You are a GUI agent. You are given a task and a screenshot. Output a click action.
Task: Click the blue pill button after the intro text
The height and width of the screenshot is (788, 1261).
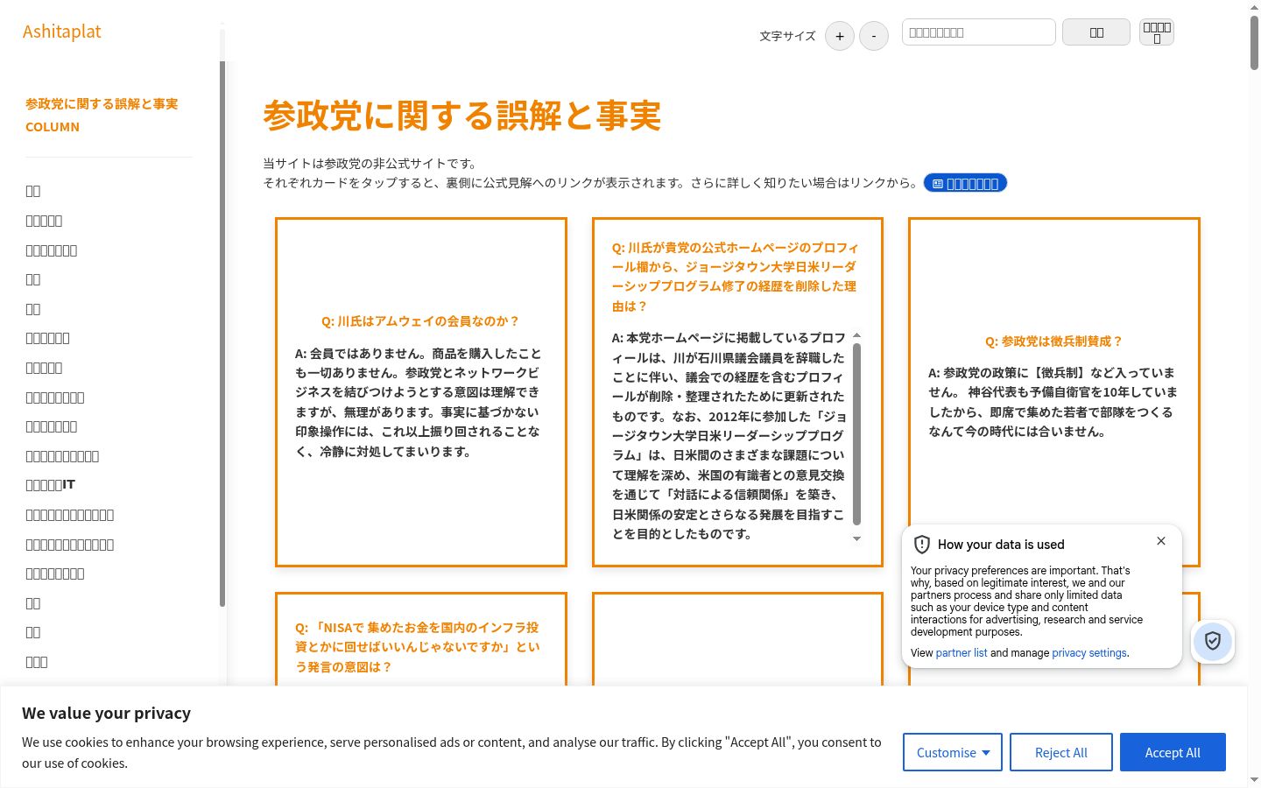[966, 183]
